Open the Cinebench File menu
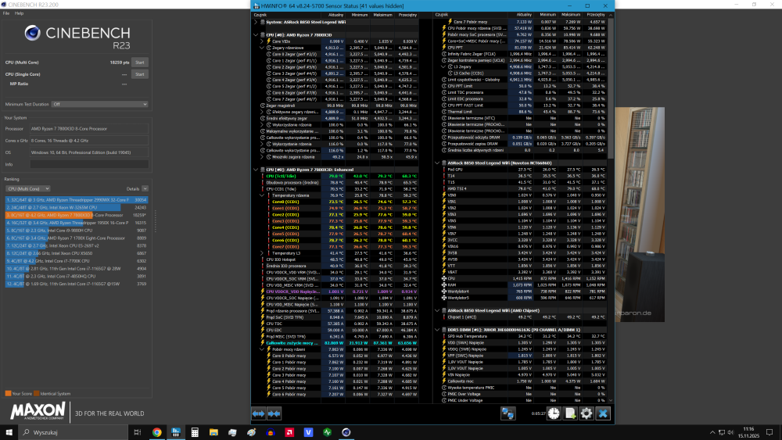782x440 pixels. (7, 13)
